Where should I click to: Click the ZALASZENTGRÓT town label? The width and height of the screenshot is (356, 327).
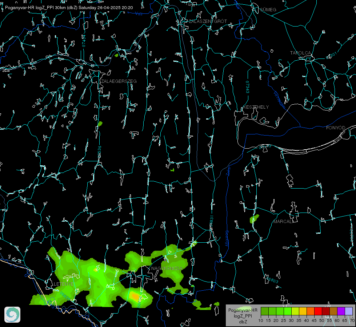click(208, 21)
